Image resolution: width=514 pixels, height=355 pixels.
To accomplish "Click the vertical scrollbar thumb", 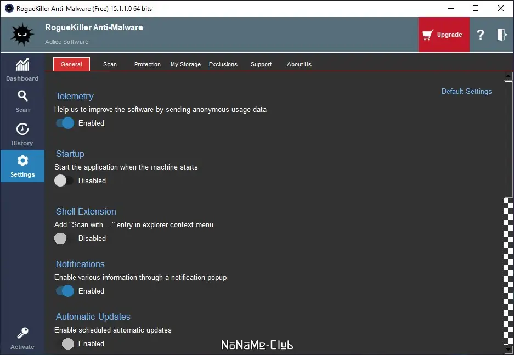I will (509, 139).
